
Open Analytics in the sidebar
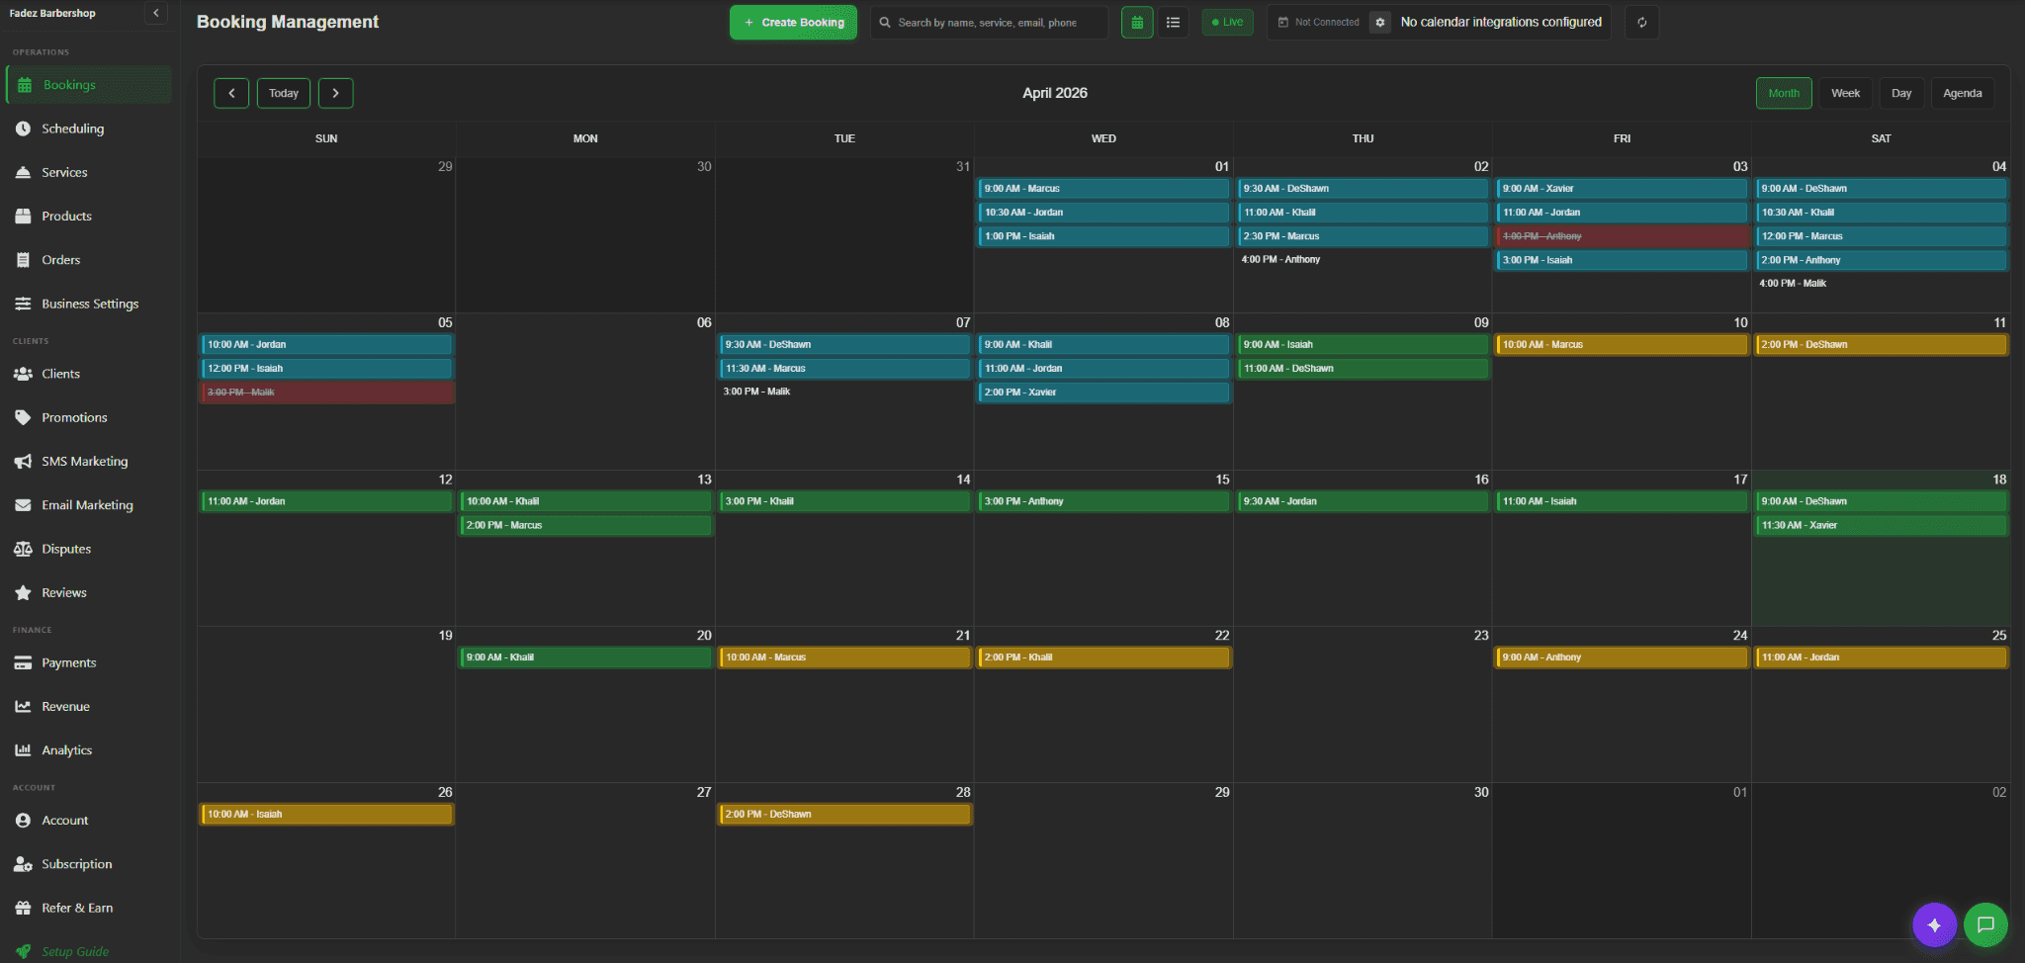[89, 750]
